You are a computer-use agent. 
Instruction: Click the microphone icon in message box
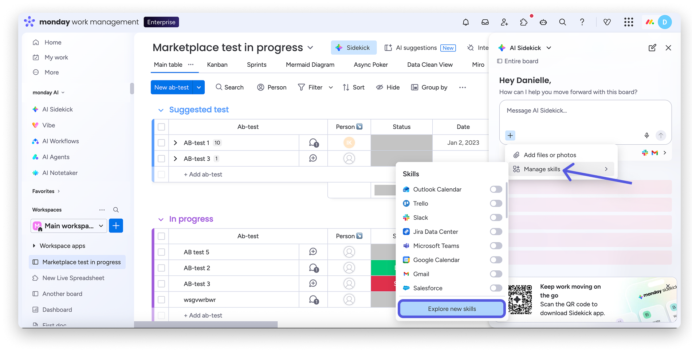click(x=647, y=136)
